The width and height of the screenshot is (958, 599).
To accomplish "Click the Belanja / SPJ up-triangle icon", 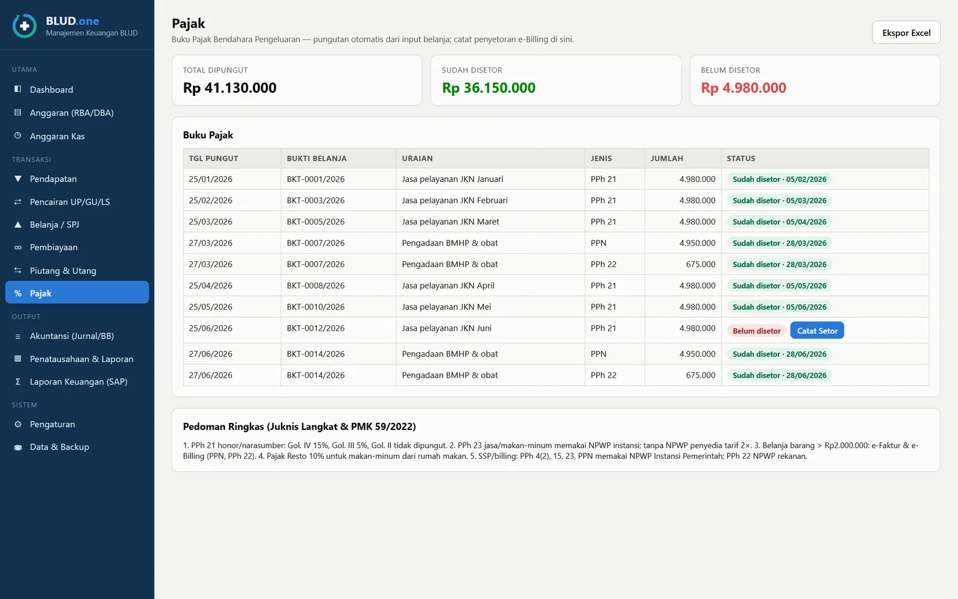I will click(x=18, y=225).
